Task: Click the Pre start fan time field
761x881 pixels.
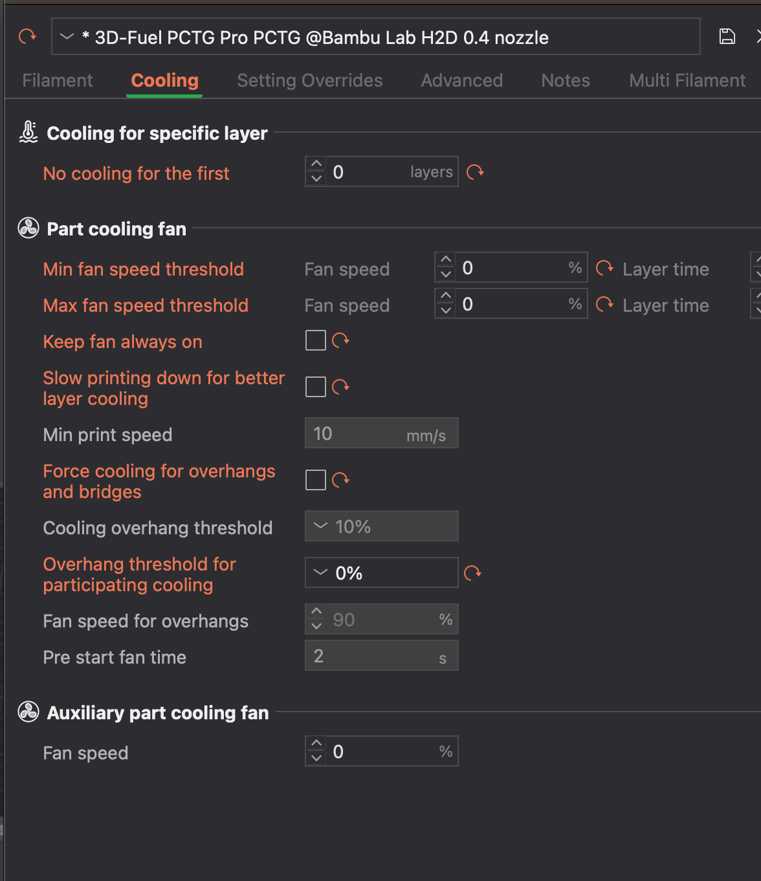Action: [x=382, y=655]
